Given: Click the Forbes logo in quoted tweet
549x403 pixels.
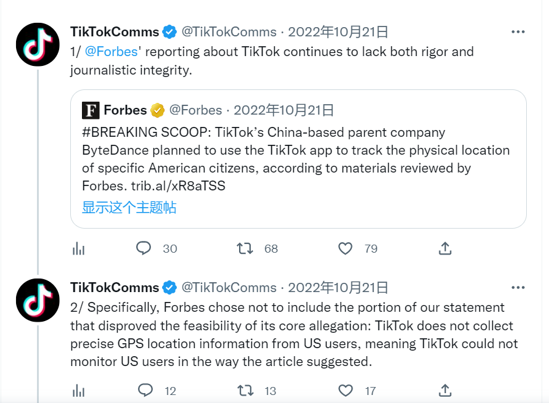Looking at the screenshot, I should tap(91, 110).
